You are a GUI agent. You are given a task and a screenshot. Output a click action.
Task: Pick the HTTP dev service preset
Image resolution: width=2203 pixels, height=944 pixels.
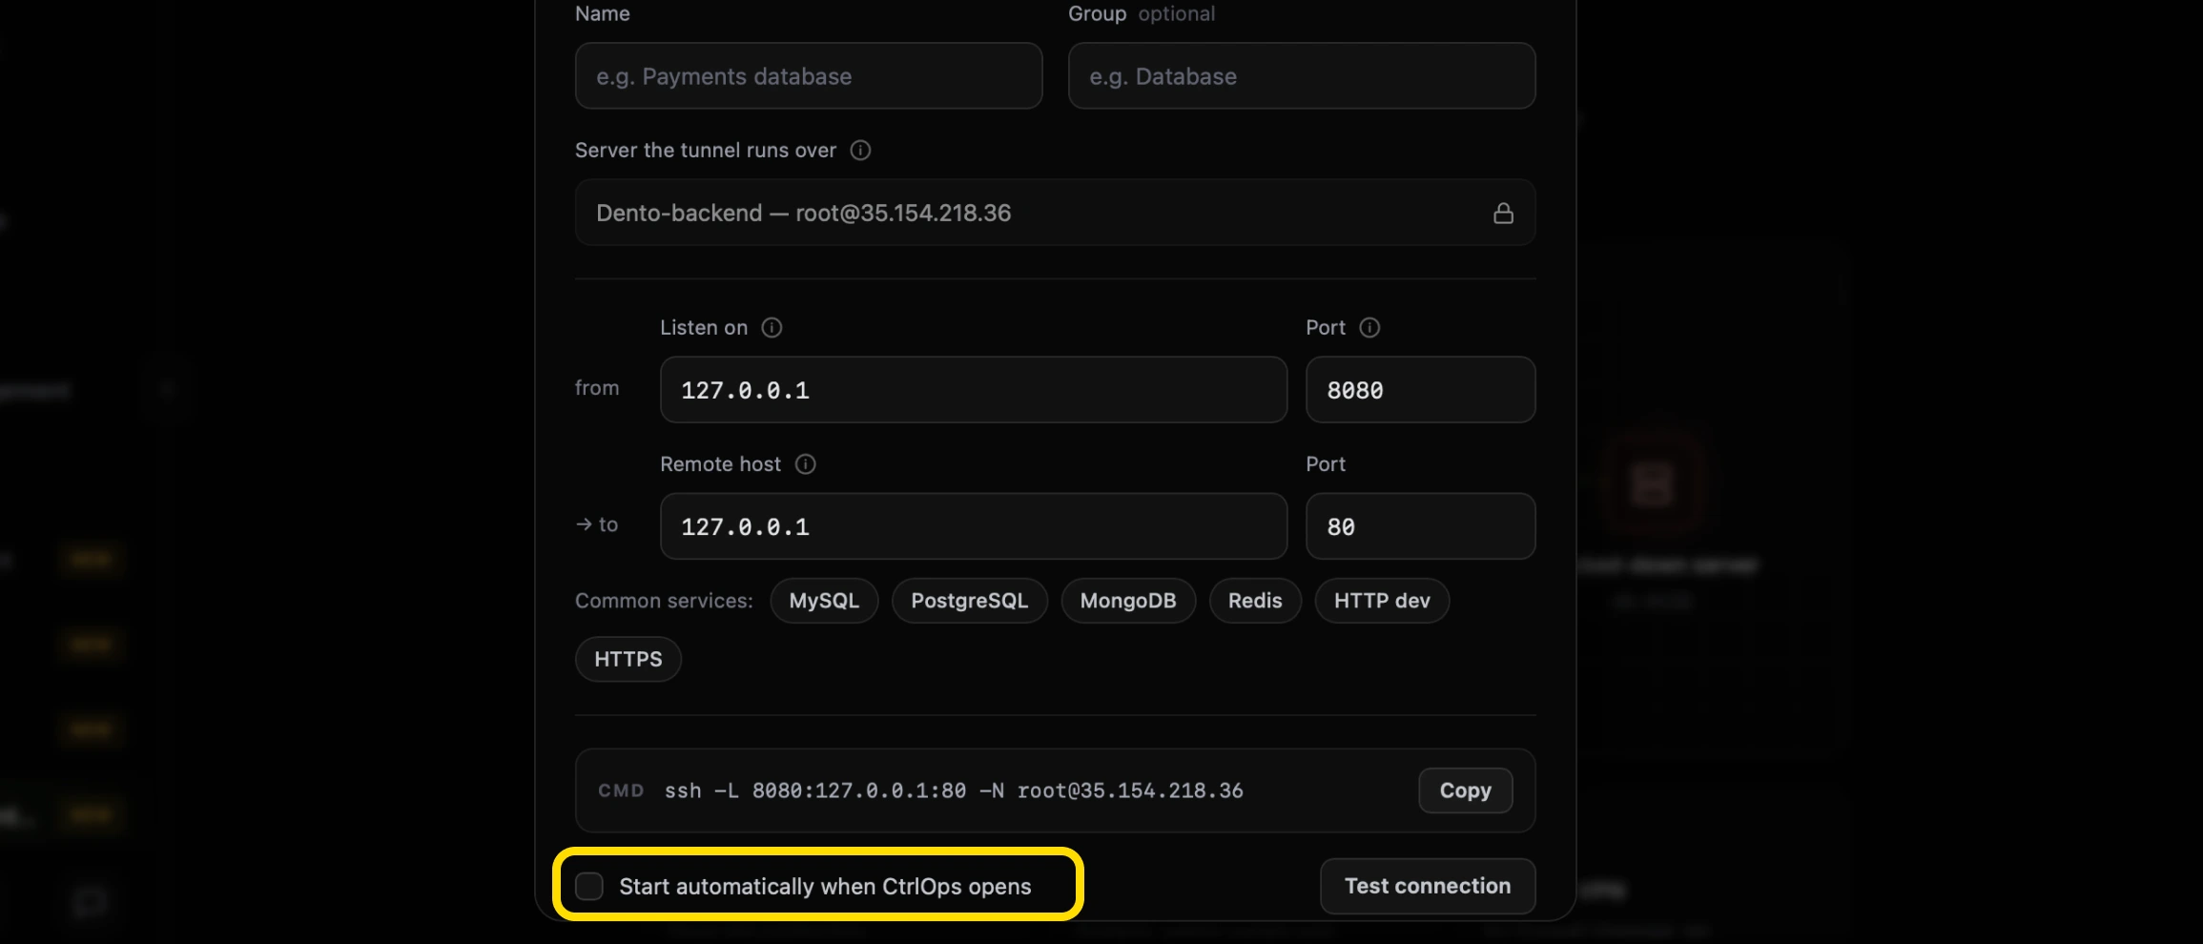coord(1382,601)
